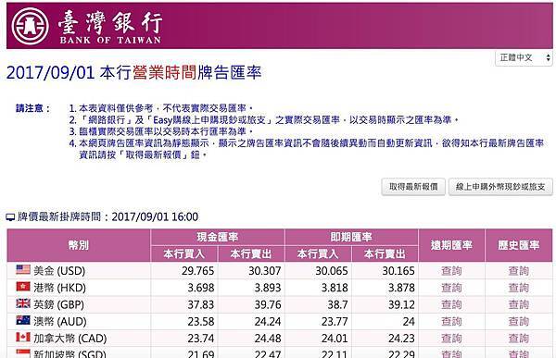Click the 幣別 column header
Screen dimensions: 556x358
pyautogui.click(x=79, y=245)
